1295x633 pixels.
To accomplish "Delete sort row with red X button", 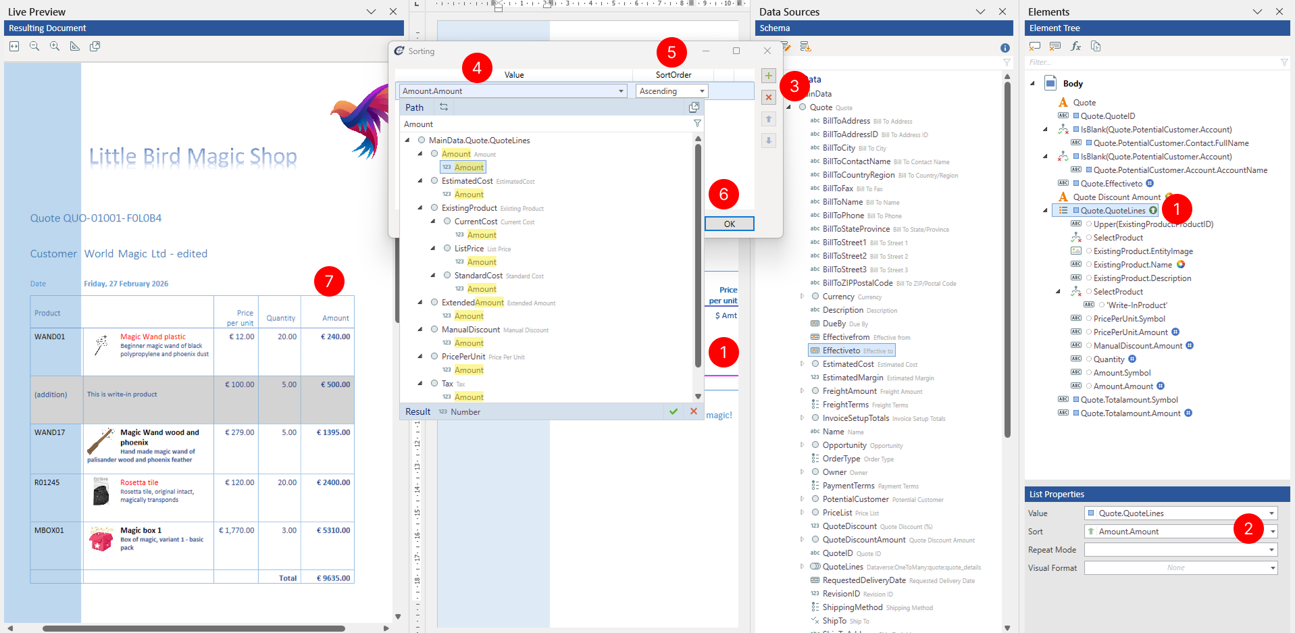I will click(x=769, y=97).
